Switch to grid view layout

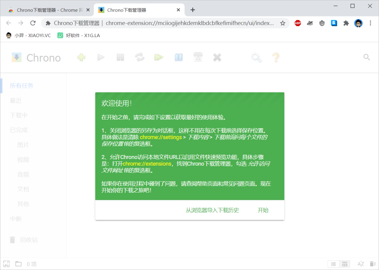pos(344,264)
